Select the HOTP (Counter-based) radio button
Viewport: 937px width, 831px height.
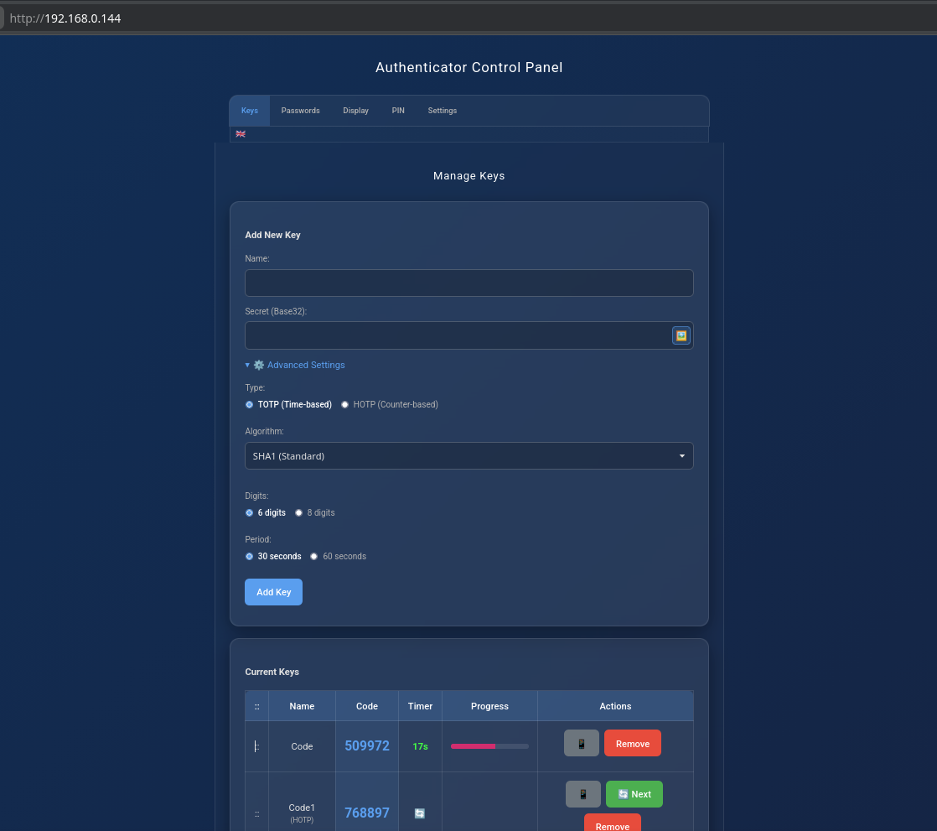tap(344, 405)
